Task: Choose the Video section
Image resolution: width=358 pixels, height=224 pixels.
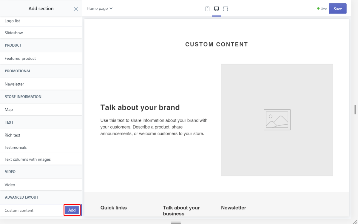Action: (41, 185)
